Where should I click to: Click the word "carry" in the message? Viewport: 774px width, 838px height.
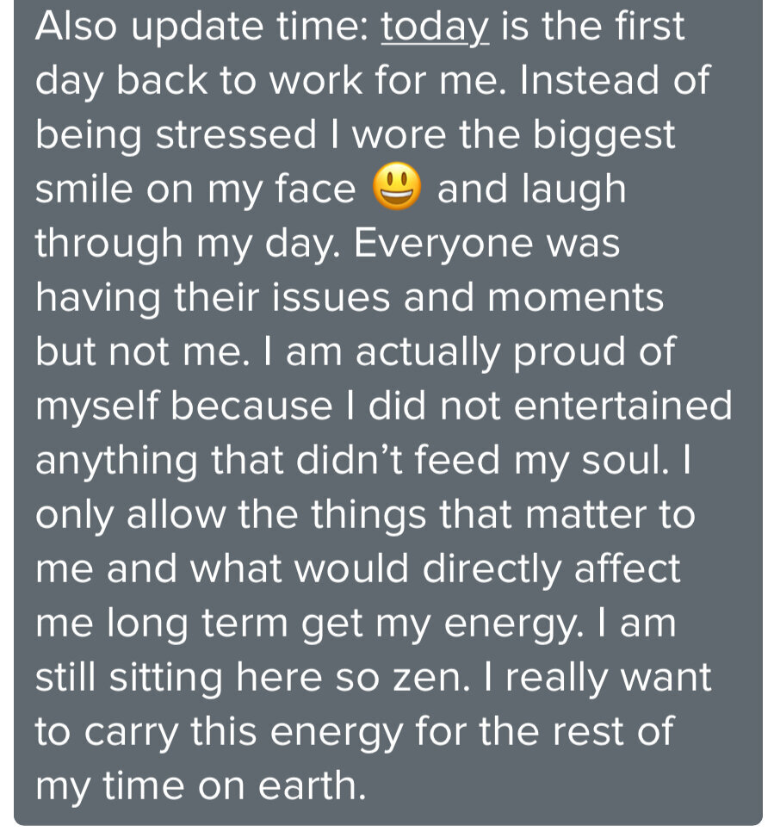[x=131, y=733]
